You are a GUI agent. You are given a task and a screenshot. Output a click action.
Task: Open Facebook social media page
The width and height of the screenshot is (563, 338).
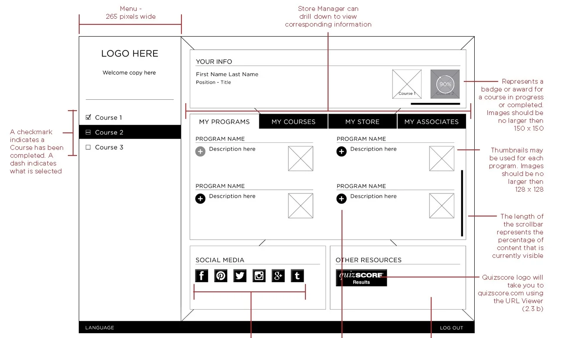coord(201,275)
